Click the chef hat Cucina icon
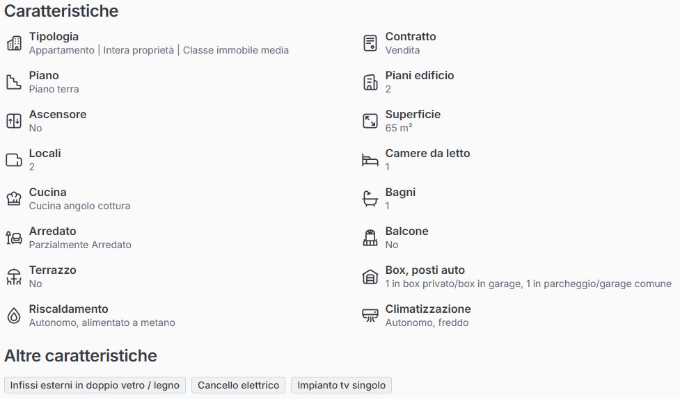The image size is (680, 399). [14, 199]
